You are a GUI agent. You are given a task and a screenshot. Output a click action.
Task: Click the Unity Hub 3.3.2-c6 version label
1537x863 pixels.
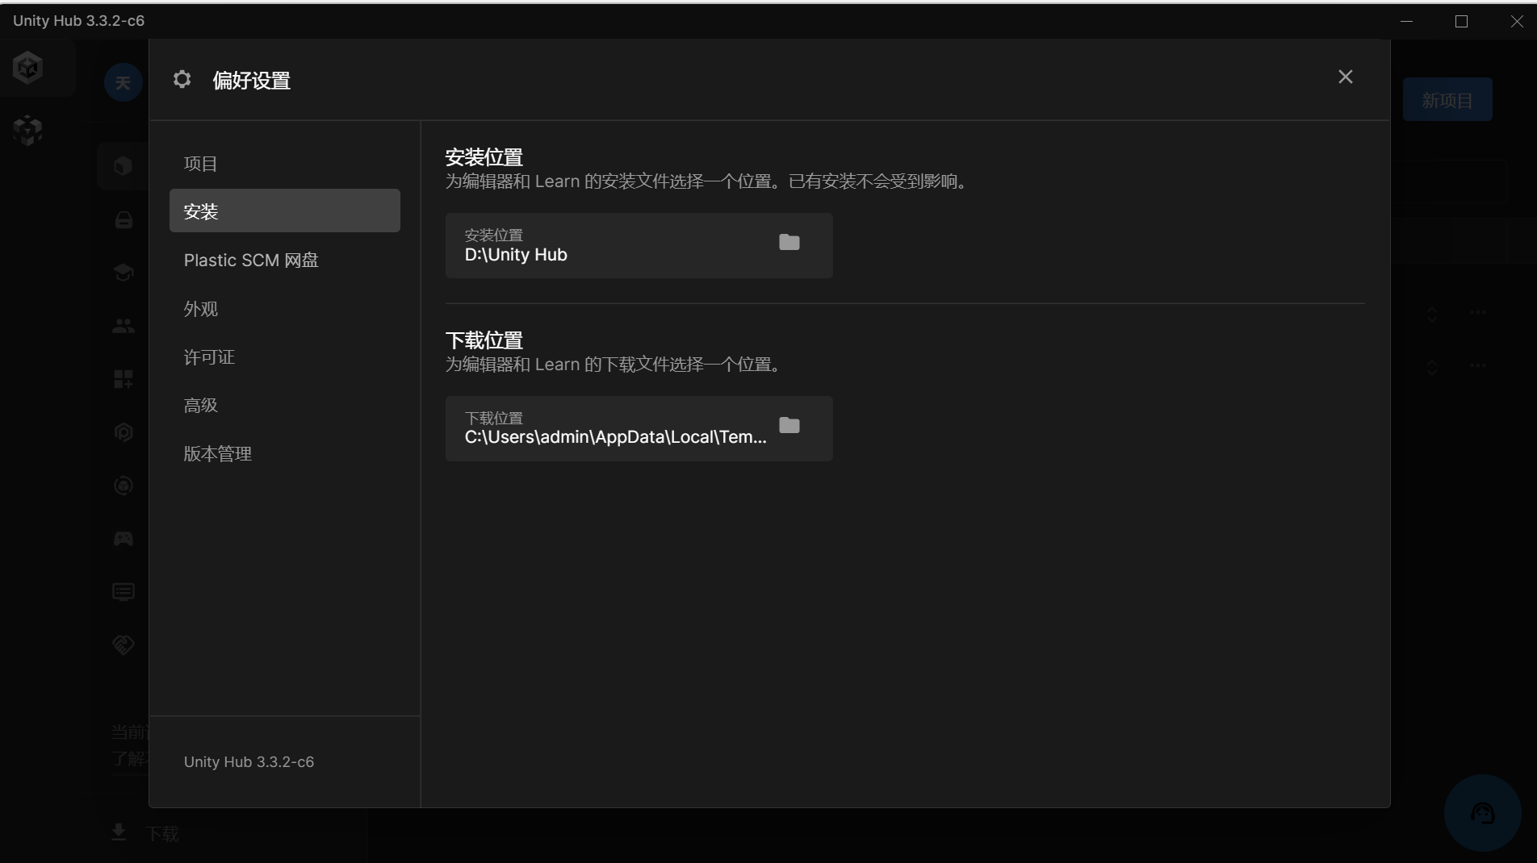(x=249, y=762)
